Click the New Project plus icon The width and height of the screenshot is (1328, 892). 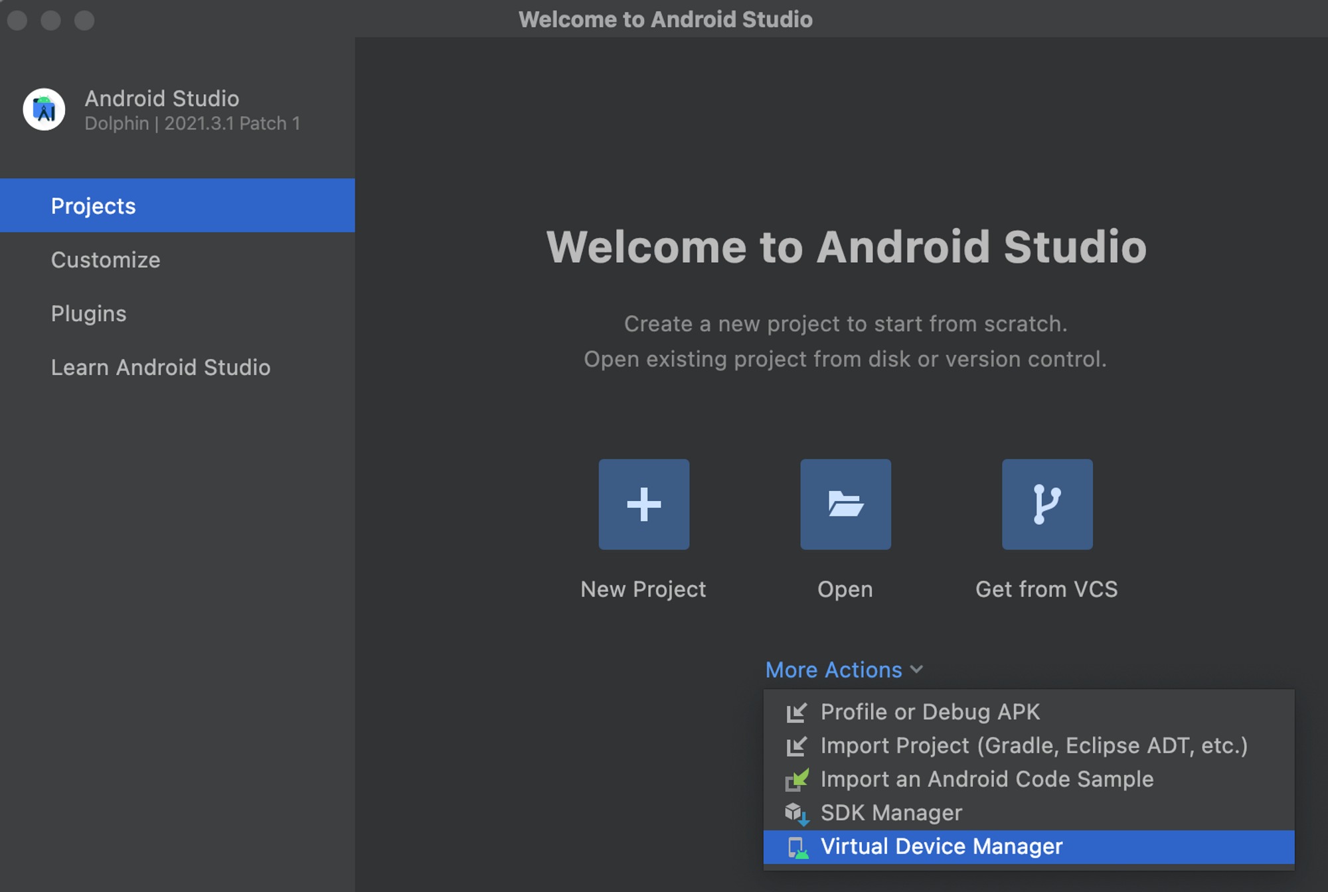pyautogui.click(x=643, y=504)
